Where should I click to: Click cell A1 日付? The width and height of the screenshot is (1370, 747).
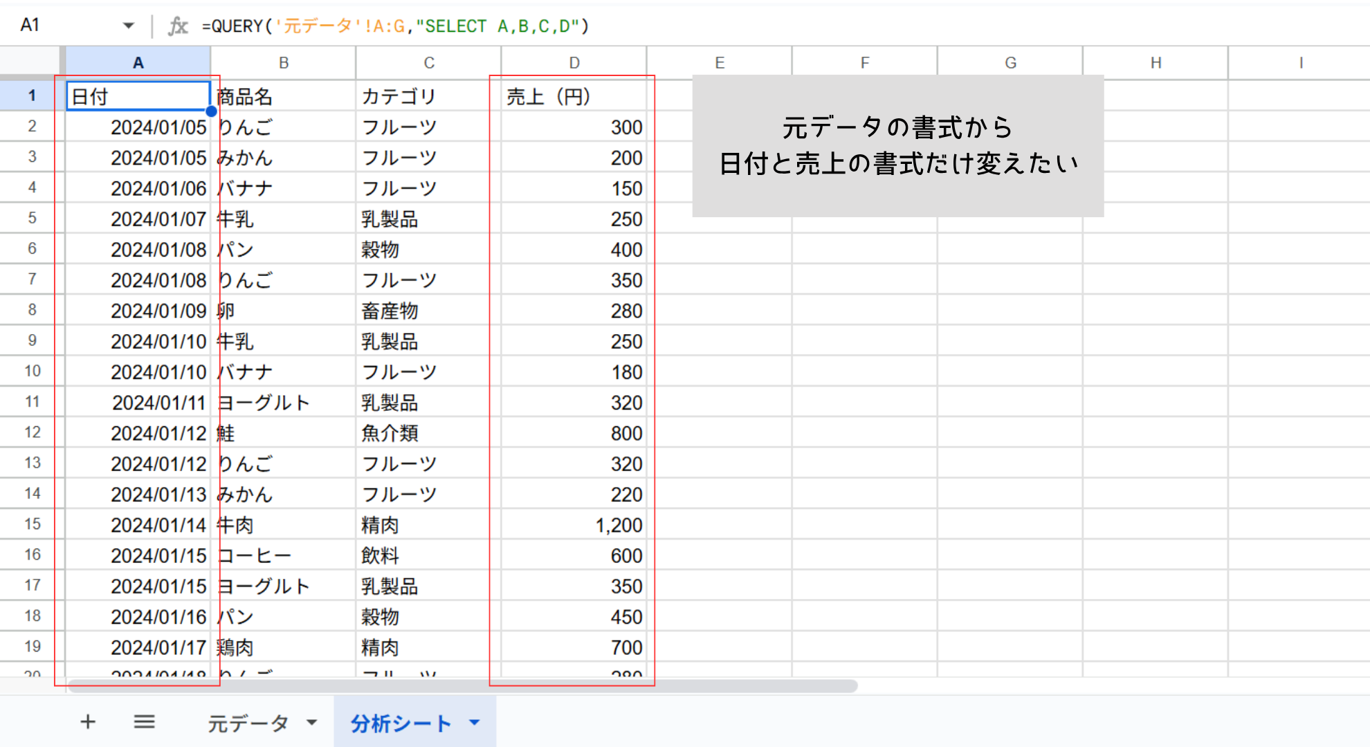pyautogui.click(x=138, y=96)
